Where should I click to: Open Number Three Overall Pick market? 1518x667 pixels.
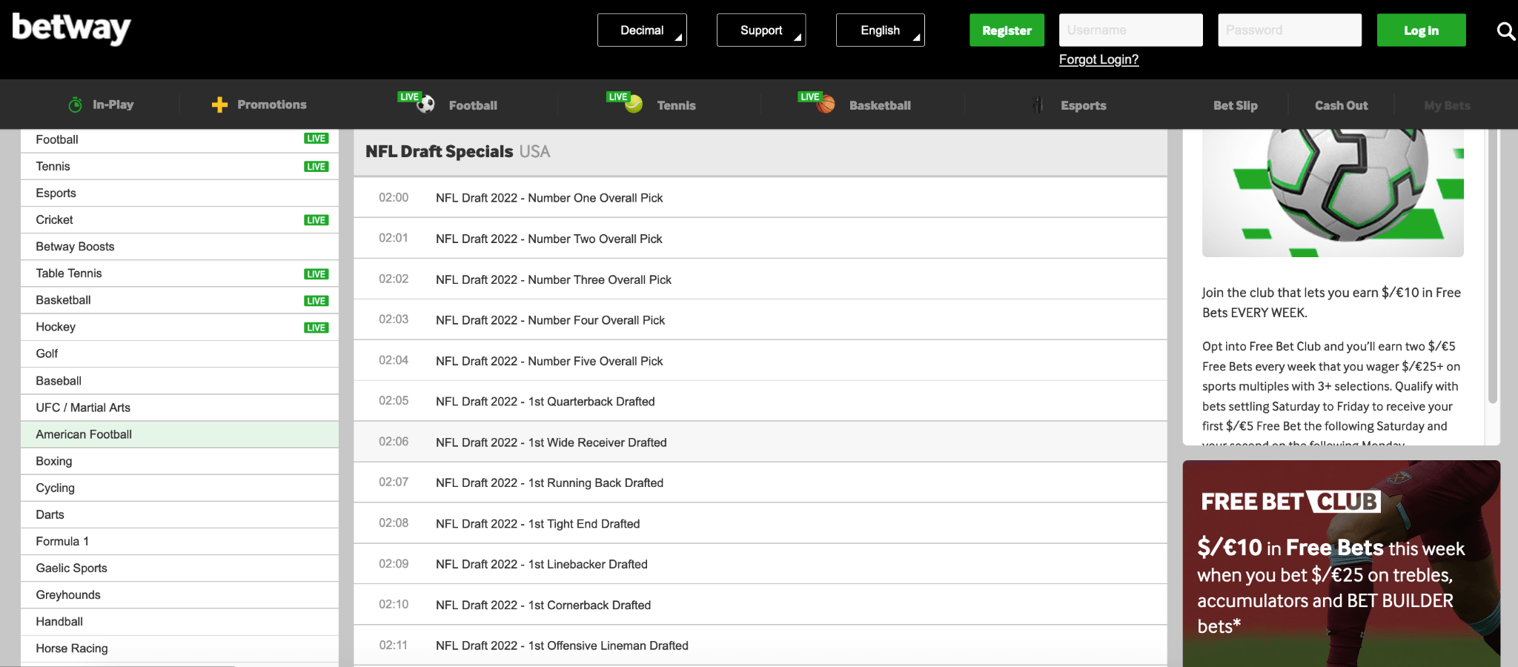point(760,279)
